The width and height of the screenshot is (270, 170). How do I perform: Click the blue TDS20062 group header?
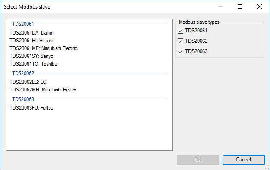[x=23, y=73]
